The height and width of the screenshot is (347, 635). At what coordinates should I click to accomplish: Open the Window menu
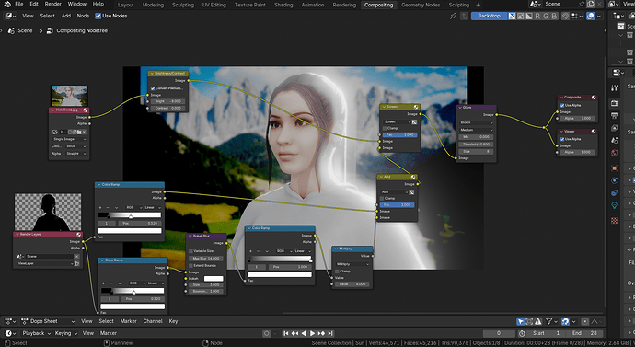coord(77,4)
